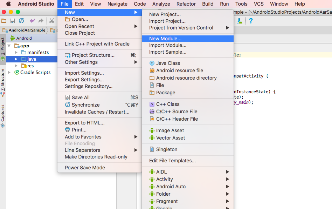This screenshot has height=209, width=332.
Task: Open the Build menu
Action: (208, 4)
